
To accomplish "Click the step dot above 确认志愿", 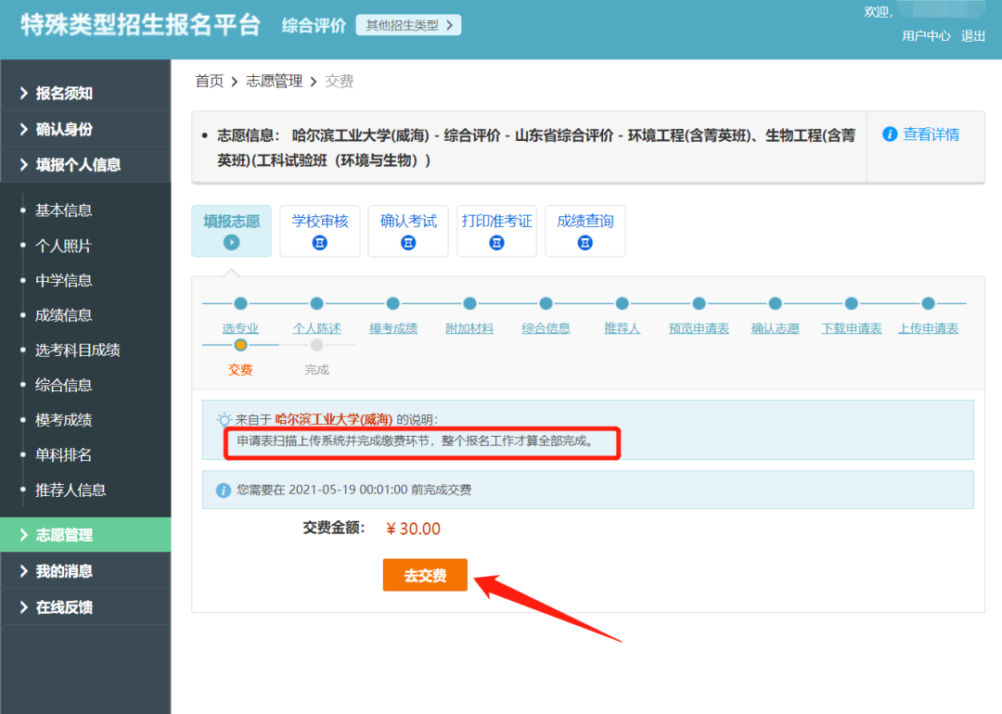I will pos(775,303).
